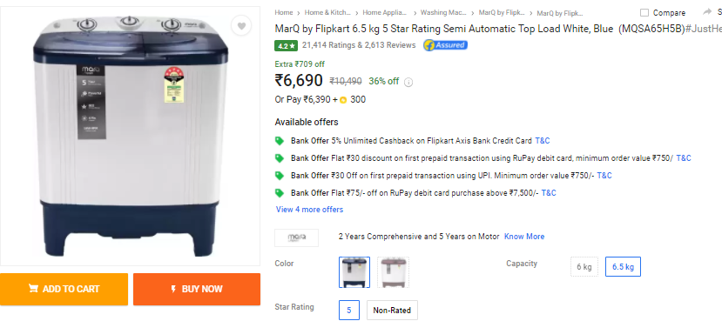The height and width of the screenshot is (321, 722).
Task: Add item with ADD TO CART button
Action: pyautogui.click(x=64, y=290)
